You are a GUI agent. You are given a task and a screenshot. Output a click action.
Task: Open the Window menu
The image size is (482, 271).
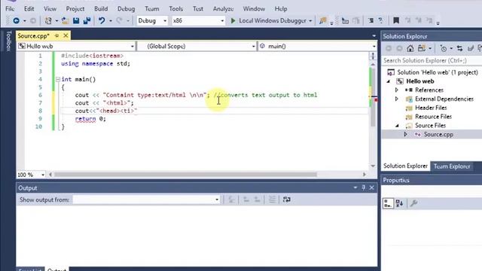coord(254,8)
